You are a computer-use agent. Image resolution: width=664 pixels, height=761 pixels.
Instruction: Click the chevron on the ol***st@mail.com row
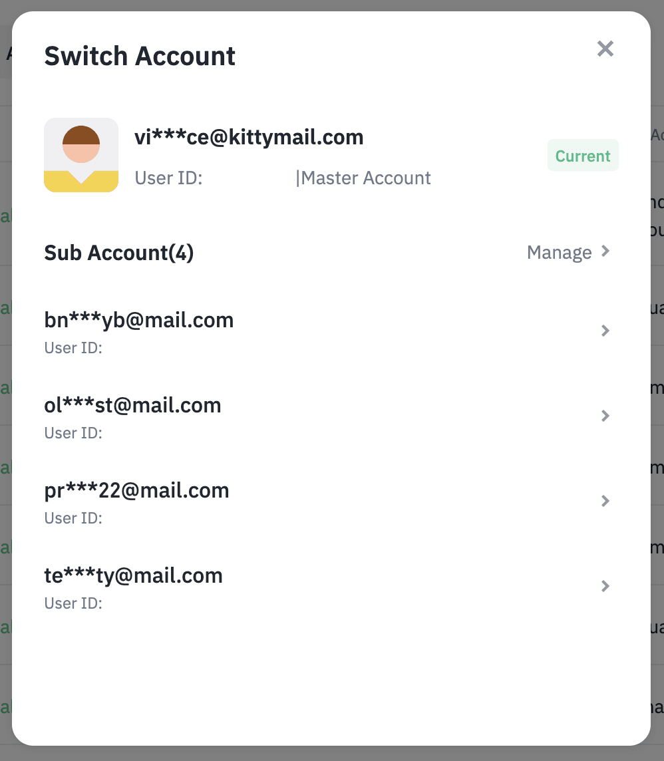click(x=605, y=416)
